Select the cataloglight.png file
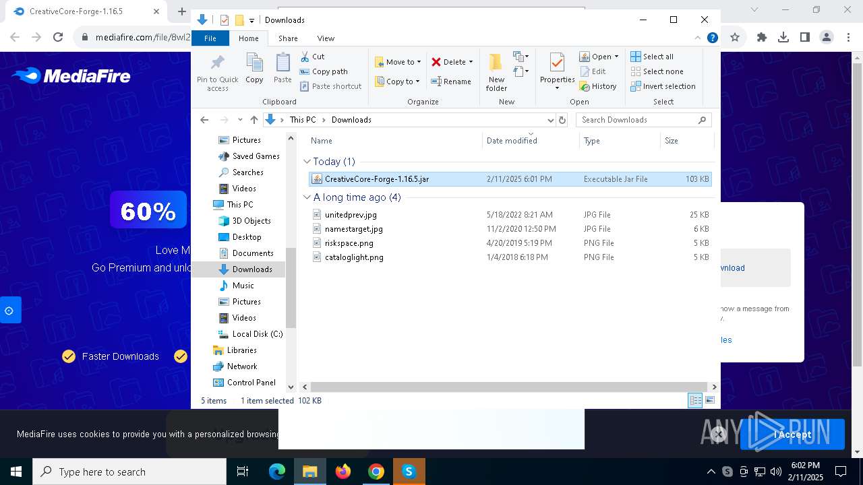Image resolution: width=863 pixels, height=485 pixels. click(510, 257)
